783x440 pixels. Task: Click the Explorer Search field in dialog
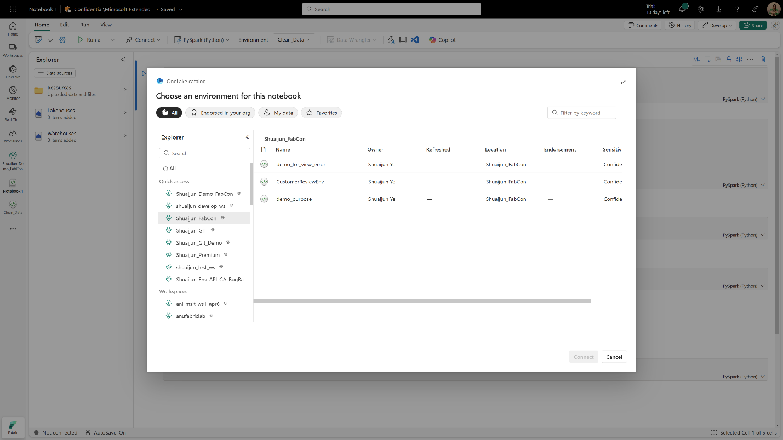(205, 153)
